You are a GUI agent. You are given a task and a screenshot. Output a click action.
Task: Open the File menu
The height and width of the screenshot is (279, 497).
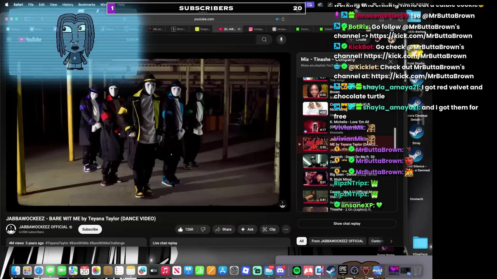coord(31,5)
